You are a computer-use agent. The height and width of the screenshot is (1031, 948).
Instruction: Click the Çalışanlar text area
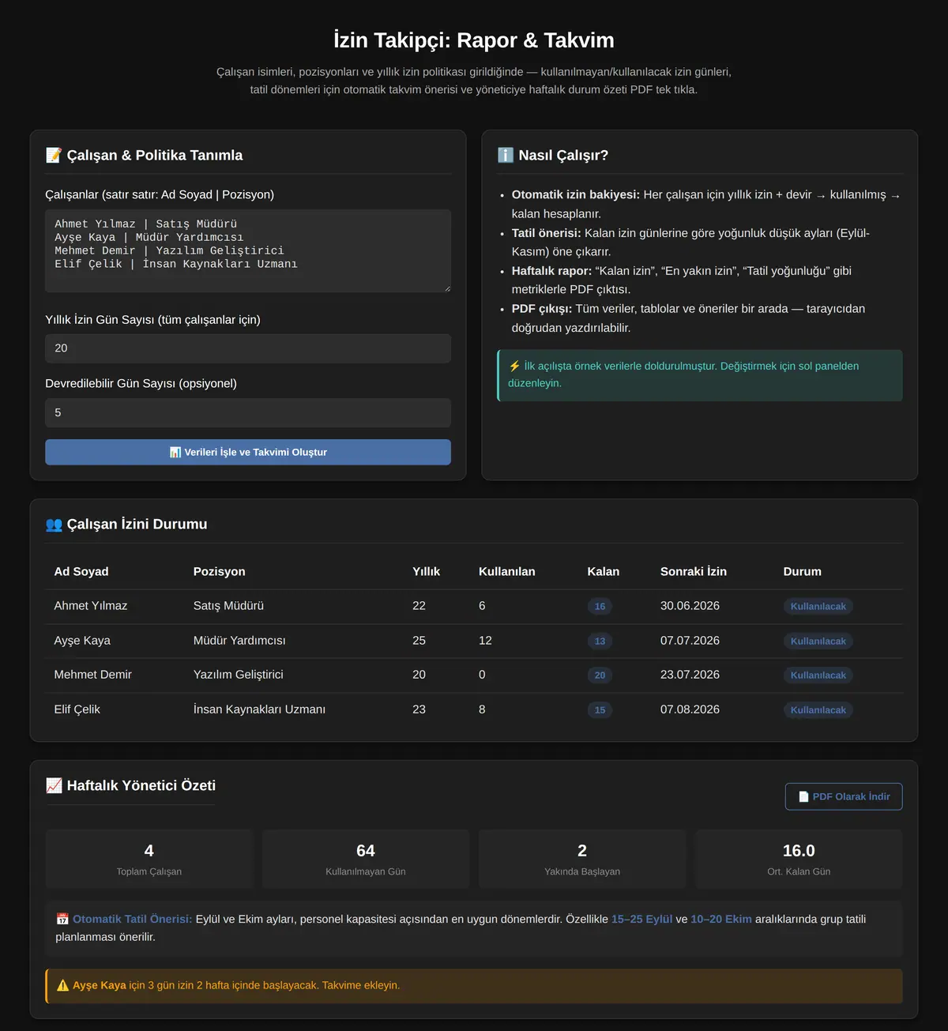(x=248, y=250)
